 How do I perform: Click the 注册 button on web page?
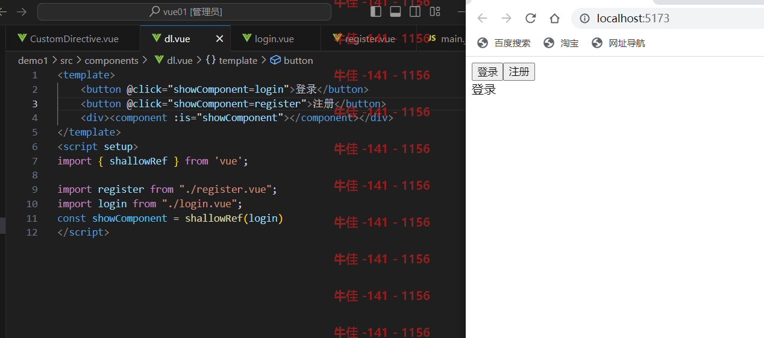(x=519, y=72)
